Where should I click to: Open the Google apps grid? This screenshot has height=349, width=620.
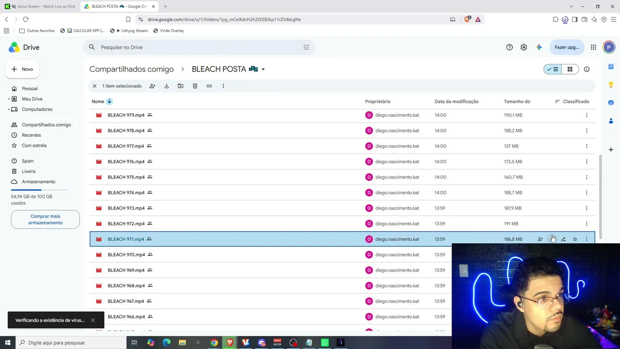[x=593, y=48]
